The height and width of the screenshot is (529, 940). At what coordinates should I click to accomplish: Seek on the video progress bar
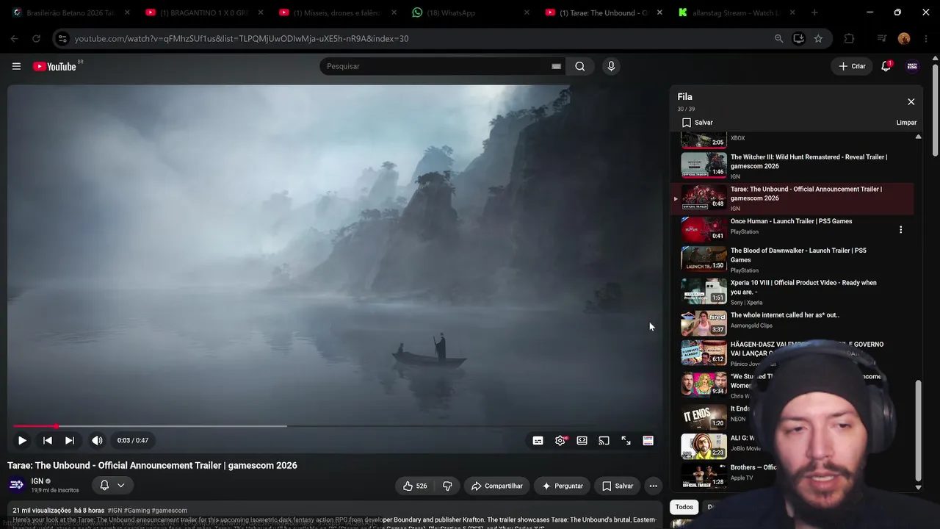pyautogui.click(x=334, y=426)
